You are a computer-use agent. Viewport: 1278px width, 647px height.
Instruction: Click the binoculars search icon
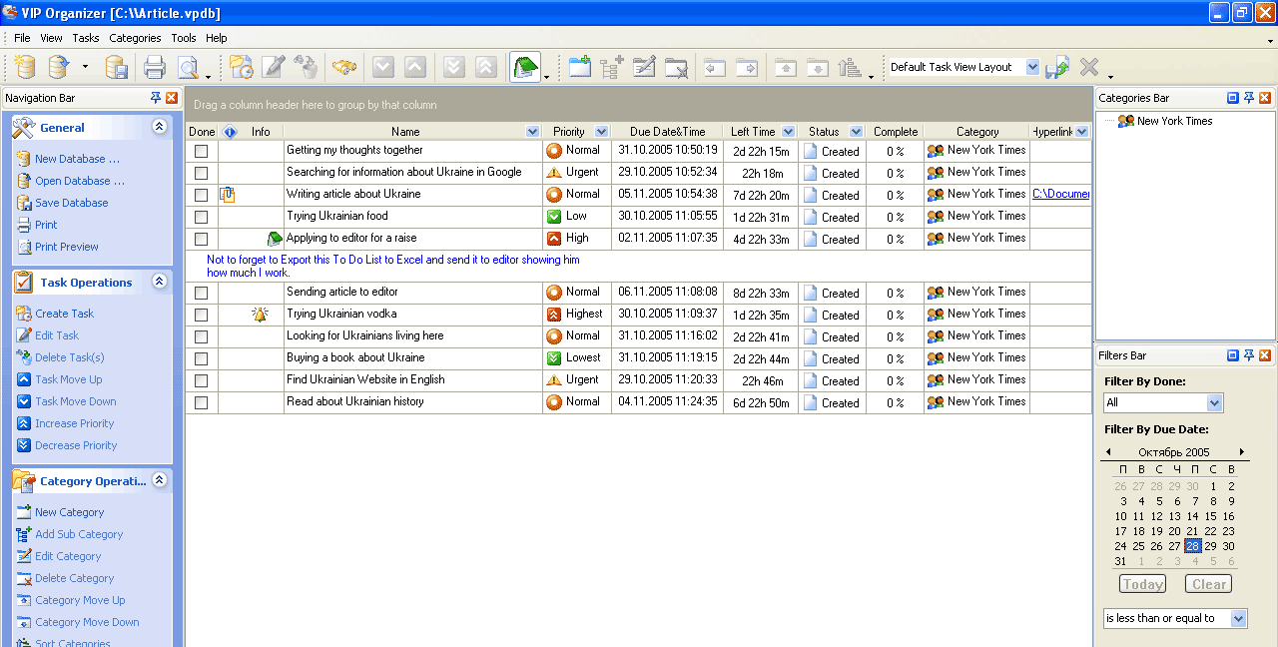(x=344, y=67)
